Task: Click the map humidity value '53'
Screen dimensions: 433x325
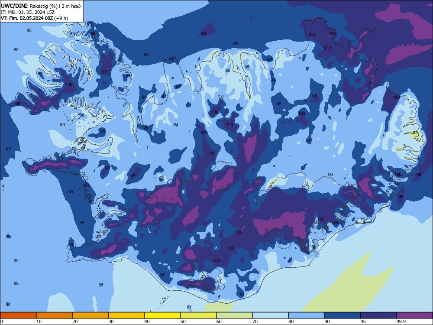Action: tap(415, 133)
